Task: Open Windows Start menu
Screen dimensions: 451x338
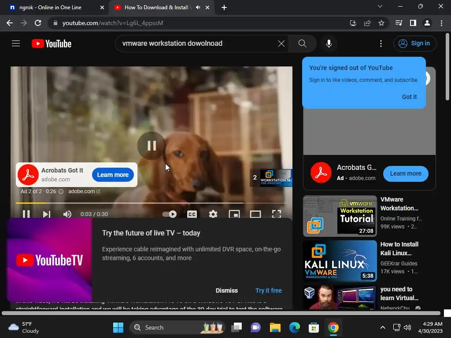Action: coord(118,327)
